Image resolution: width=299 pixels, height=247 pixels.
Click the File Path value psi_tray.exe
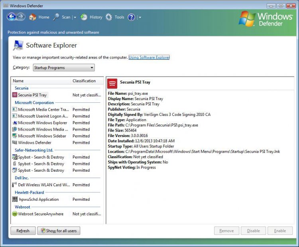pos(162,125)
